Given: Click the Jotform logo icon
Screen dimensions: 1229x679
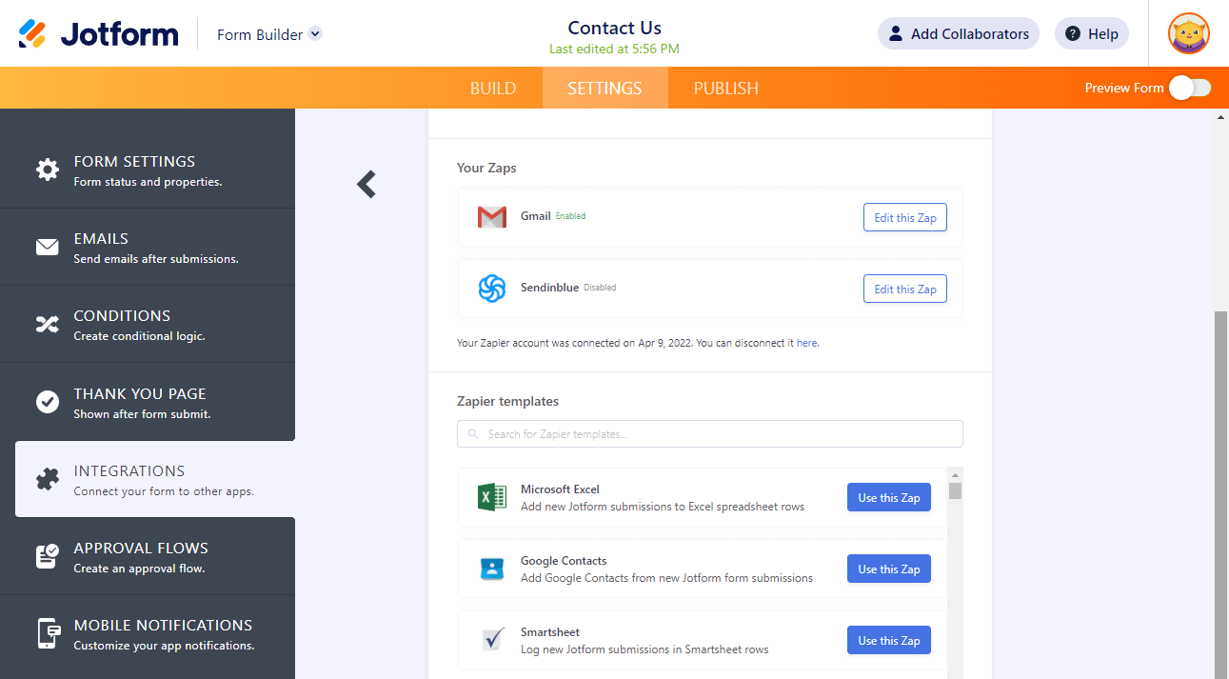Looking at the screenshot, I should [x=32, y=34].
